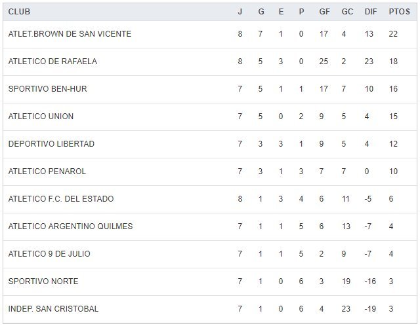Open Atletico Argentino Quilmes row
The image size is (420, 326).
tap(70, 226)
